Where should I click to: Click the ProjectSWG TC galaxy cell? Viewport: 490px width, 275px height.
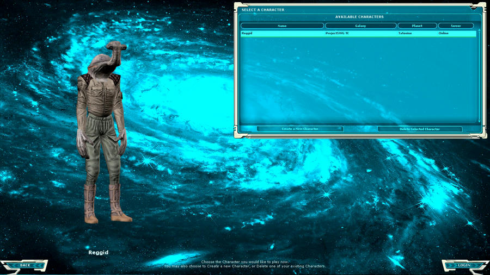[337, 33]
